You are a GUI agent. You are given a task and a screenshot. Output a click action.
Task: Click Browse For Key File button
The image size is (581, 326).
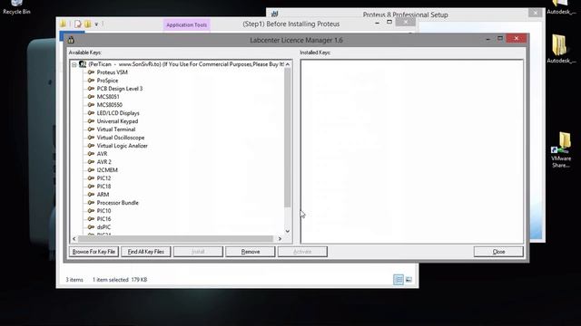coord(94,252)
